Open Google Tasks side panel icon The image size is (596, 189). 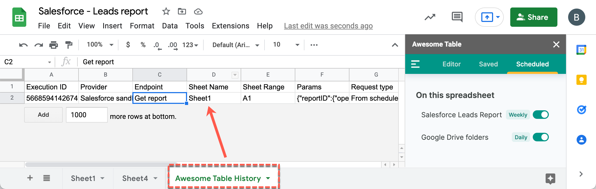coord(581,110)
